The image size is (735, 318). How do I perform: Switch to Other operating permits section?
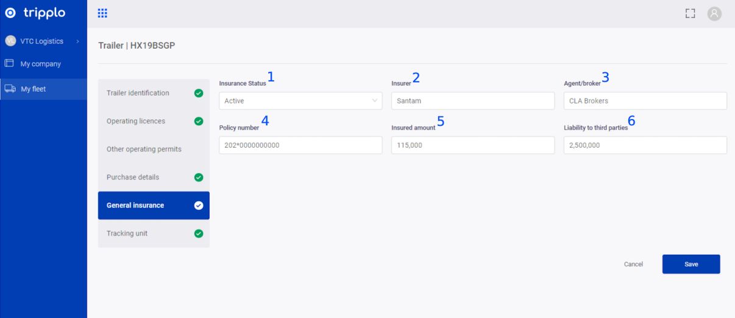tap(144, 150)
